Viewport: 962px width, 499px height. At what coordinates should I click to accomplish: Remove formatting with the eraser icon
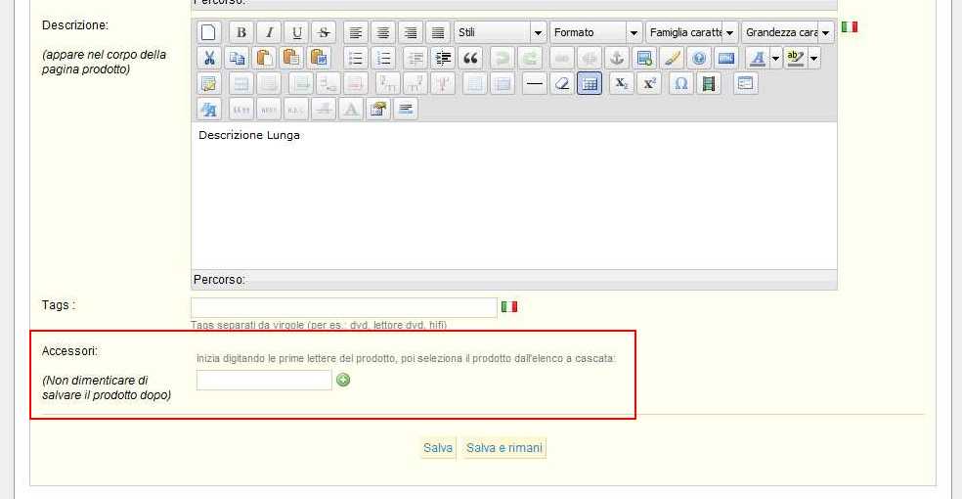562,84
